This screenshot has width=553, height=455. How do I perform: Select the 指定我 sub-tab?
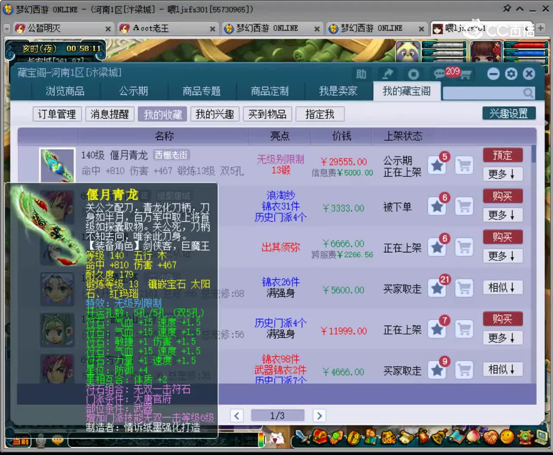(320, 114)
